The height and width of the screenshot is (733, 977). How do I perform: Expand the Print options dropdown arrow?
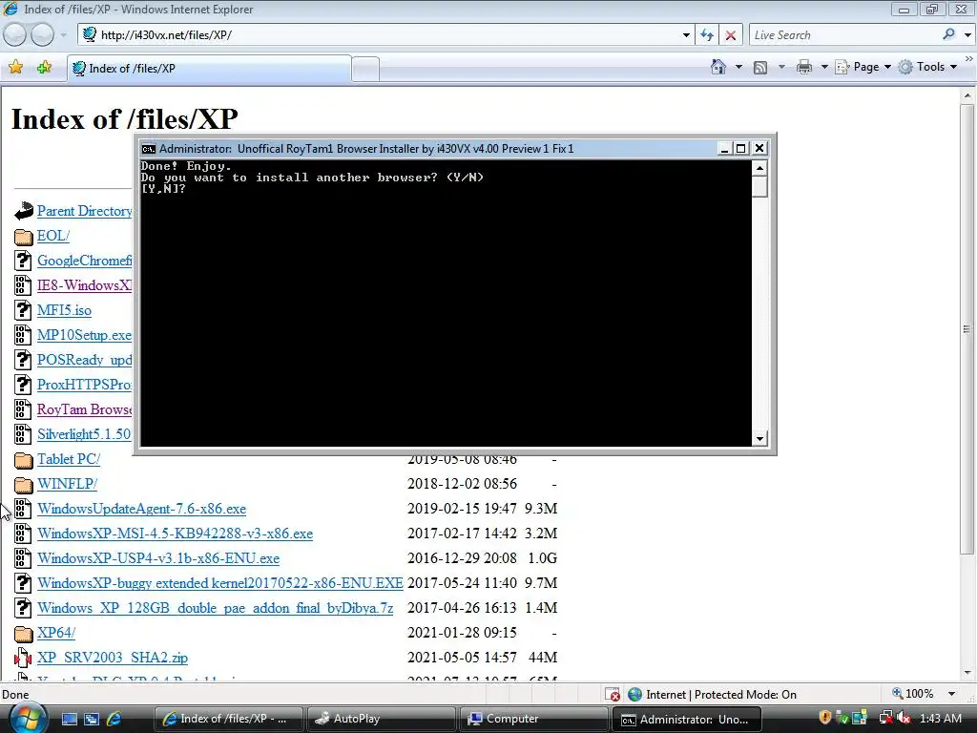click(x=823, y=67)
